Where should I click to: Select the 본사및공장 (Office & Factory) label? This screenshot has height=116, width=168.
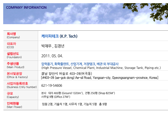click(17, 75)
